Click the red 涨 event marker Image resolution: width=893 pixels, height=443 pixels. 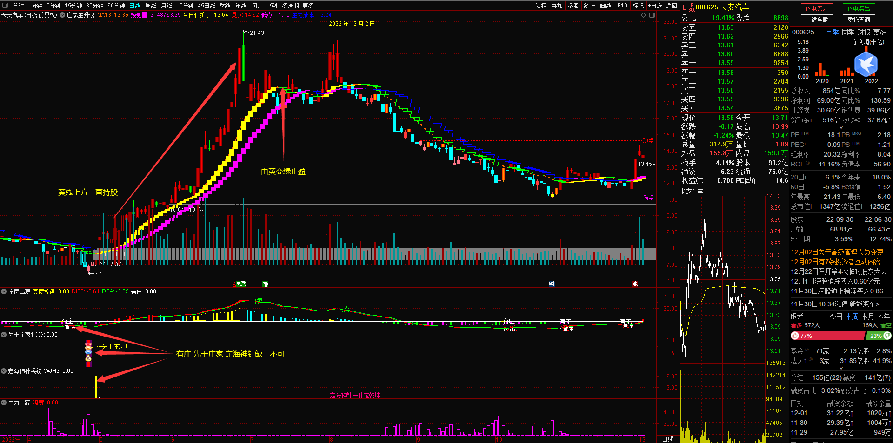tap(635, 284)
